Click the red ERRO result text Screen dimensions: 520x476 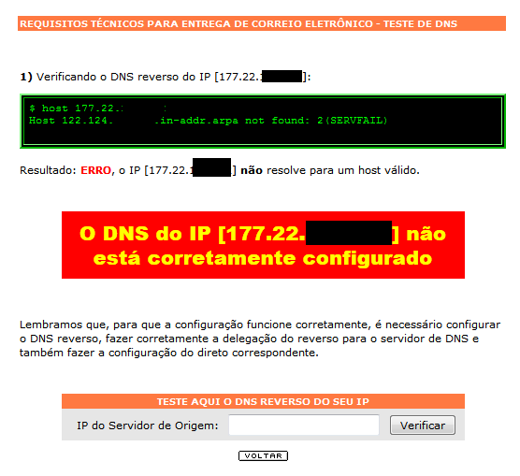point(95,170)
